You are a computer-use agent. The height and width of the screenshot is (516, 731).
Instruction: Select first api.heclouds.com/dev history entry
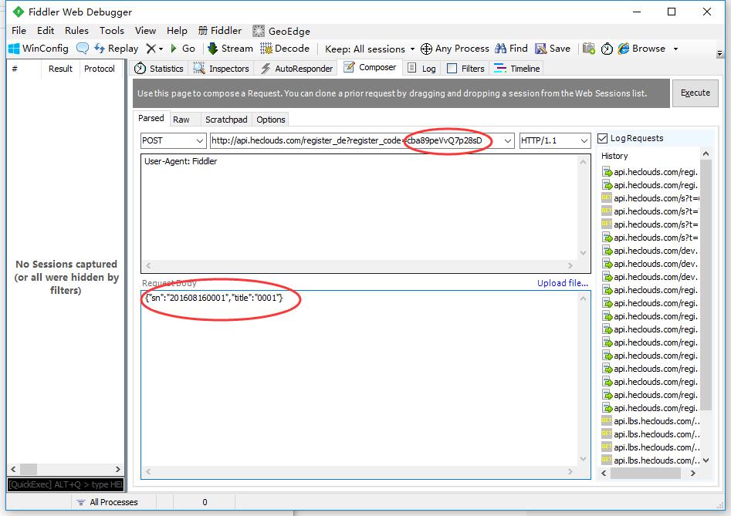click(x=650, y=251)
